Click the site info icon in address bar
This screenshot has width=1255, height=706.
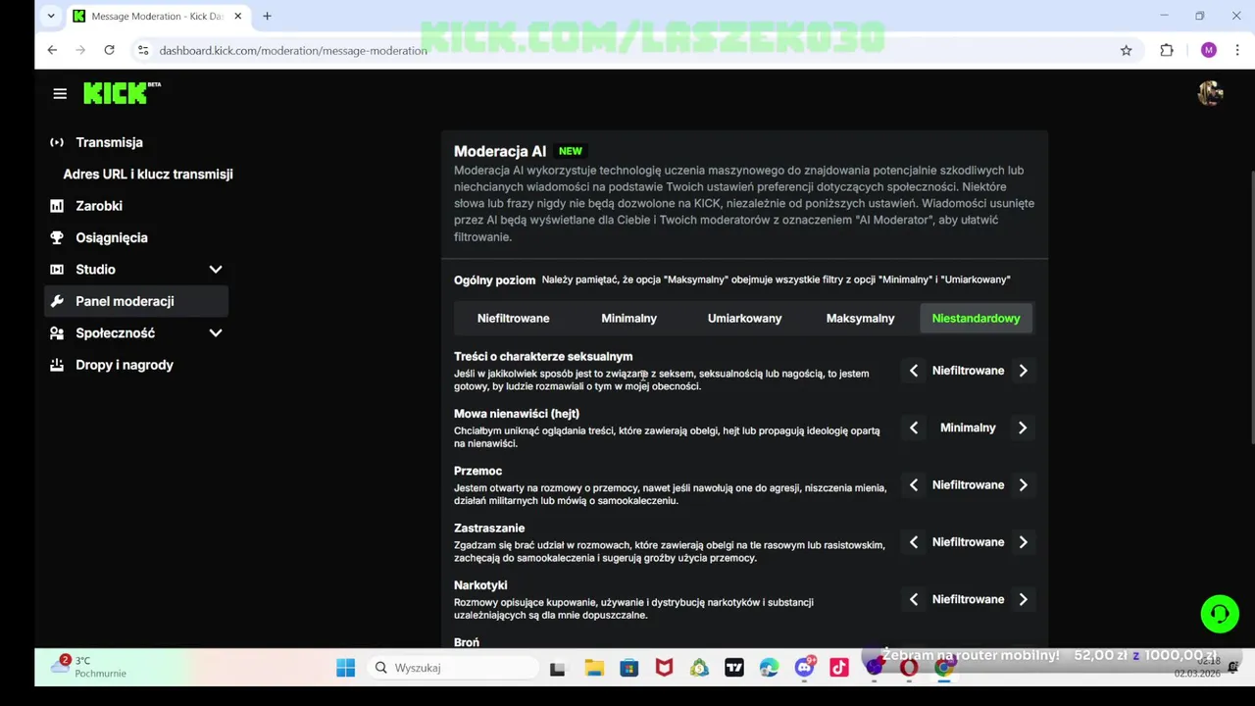142,50
